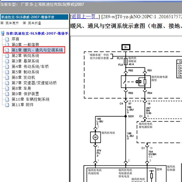This screenshot has width=182, height=182.
Task: Click the page icon beside 第6章 发动机
Action: pyautogui.click(x=7, y=78)
